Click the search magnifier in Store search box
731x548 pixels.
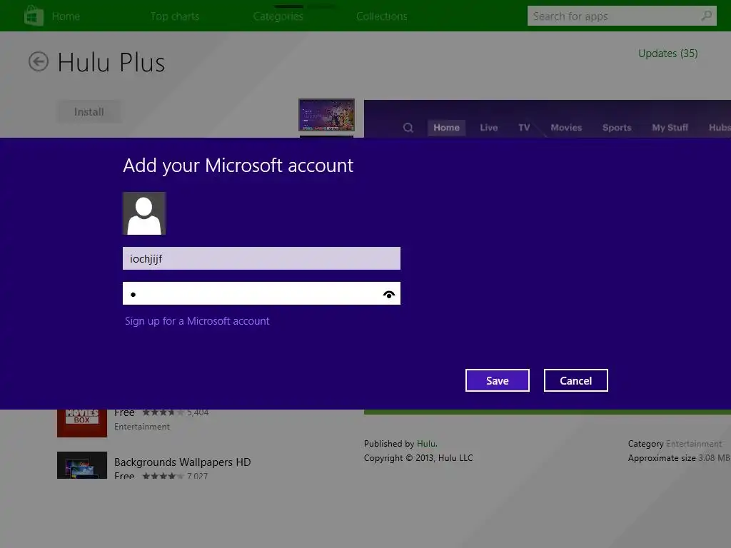tap(706, 16)
